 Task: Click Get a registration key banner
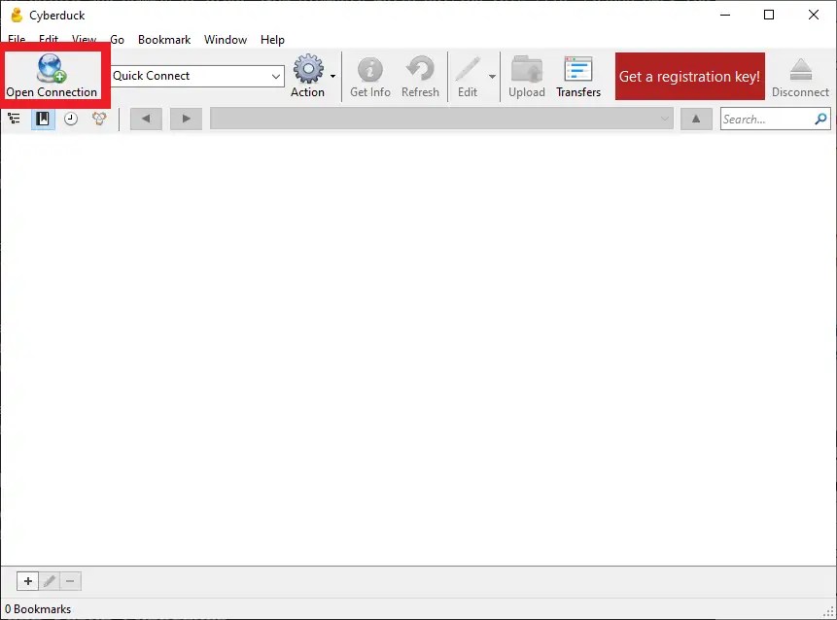[x=689, y=76]
